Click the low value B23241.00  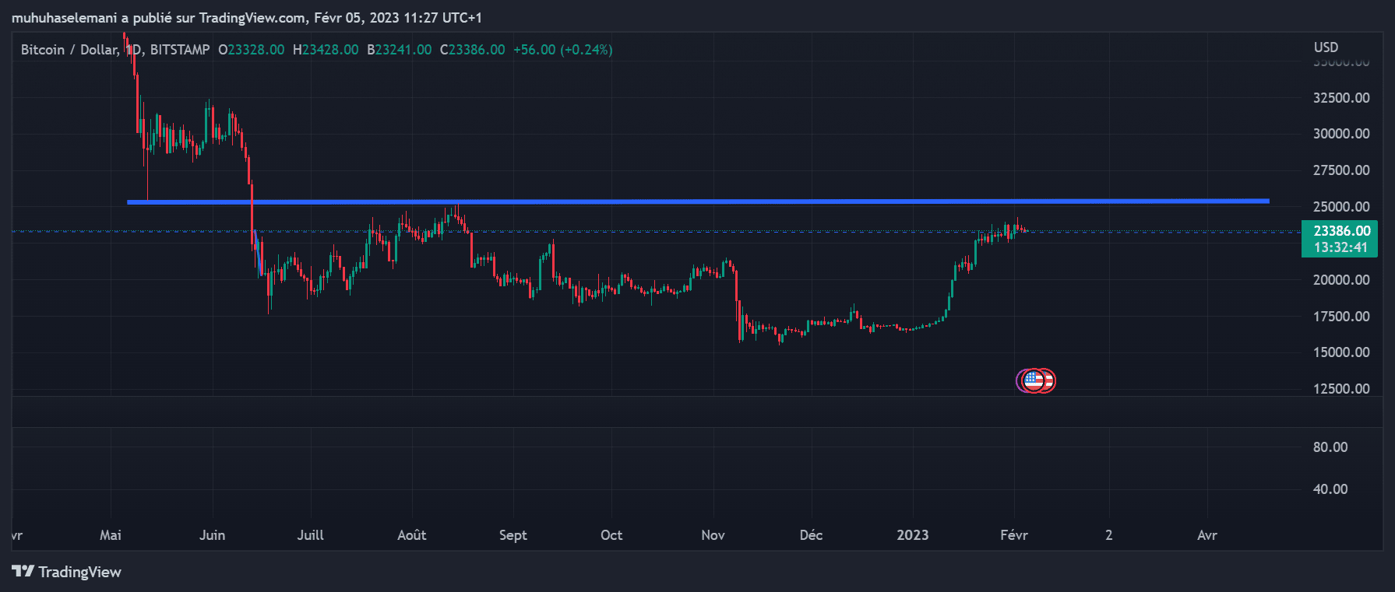[x=399, y=50]
